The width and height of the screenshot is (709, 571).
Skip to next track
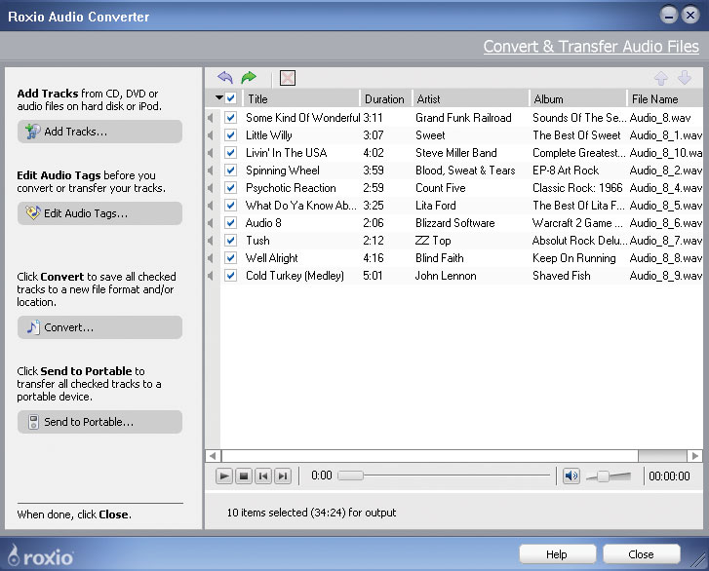coord(283,476)
